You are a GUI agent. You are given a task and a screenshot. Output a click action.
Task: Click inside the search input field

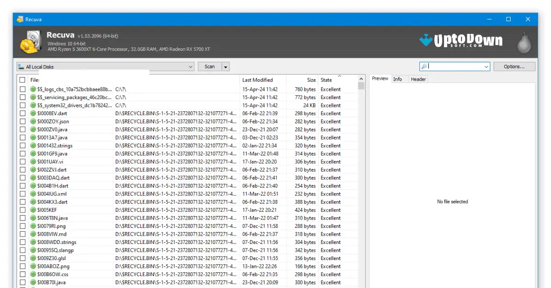[x=450, y=66]
